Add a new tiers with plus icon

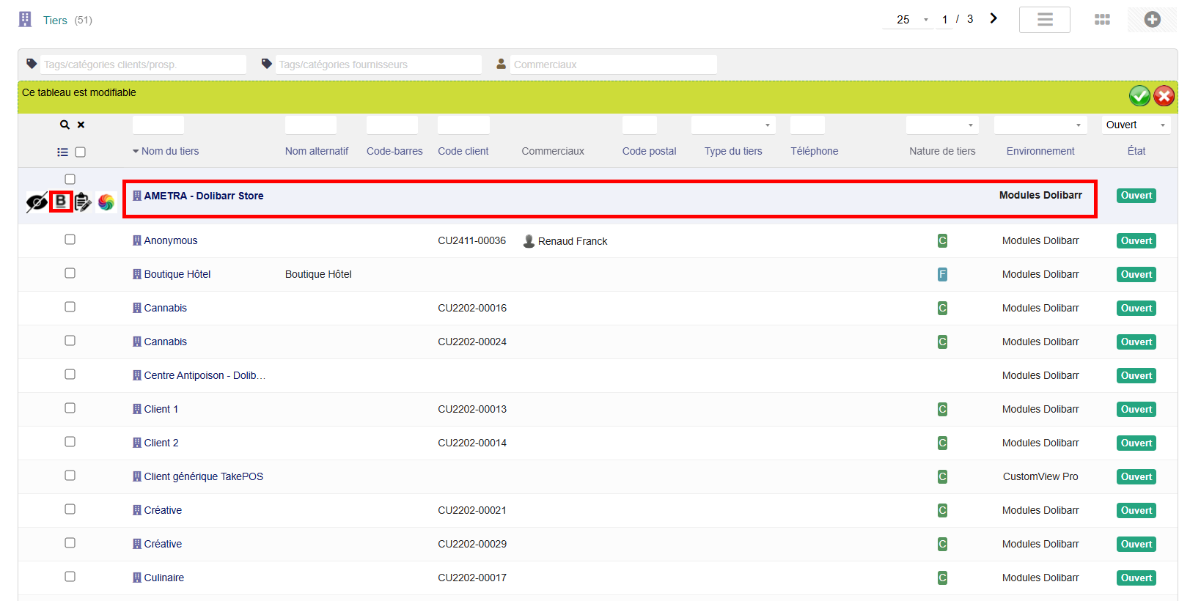pos(1152,20)
